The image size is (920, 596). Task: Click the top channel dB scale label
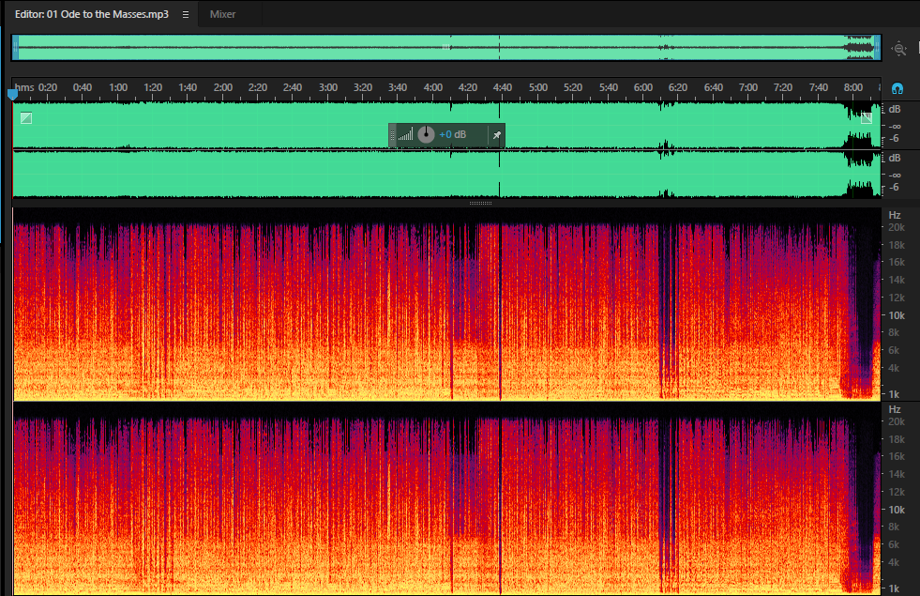pyautogui.click(x=895, y=109)
